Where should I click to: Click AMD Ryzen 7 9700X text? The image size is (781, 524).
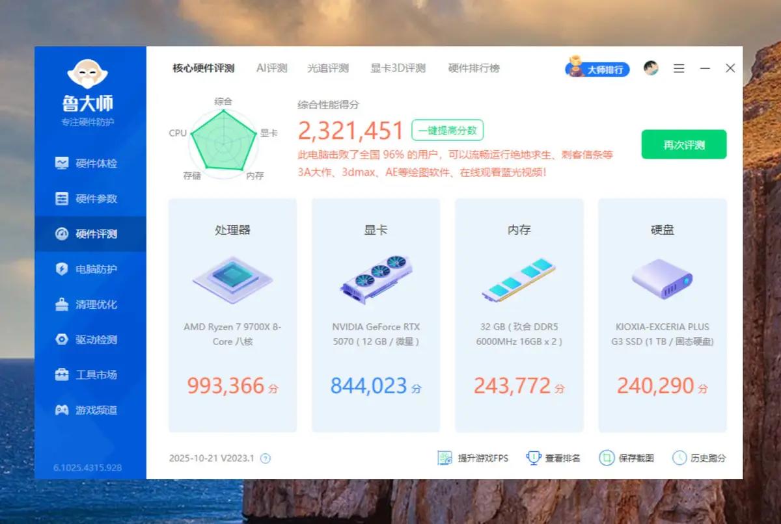coord(233,334)
